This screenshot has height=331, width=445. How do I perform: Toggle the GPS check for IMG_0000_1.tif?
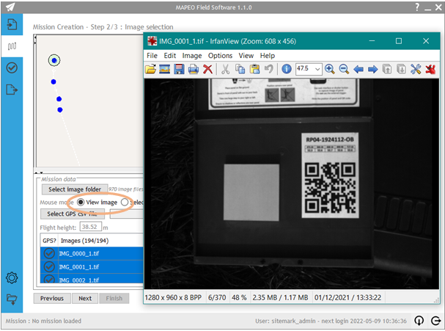coord(49,253)
